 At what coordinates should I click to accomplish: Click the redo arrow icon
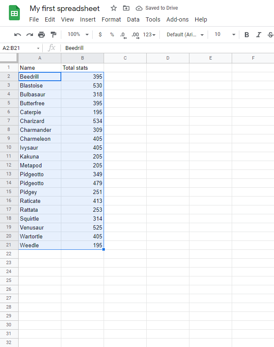30,35
